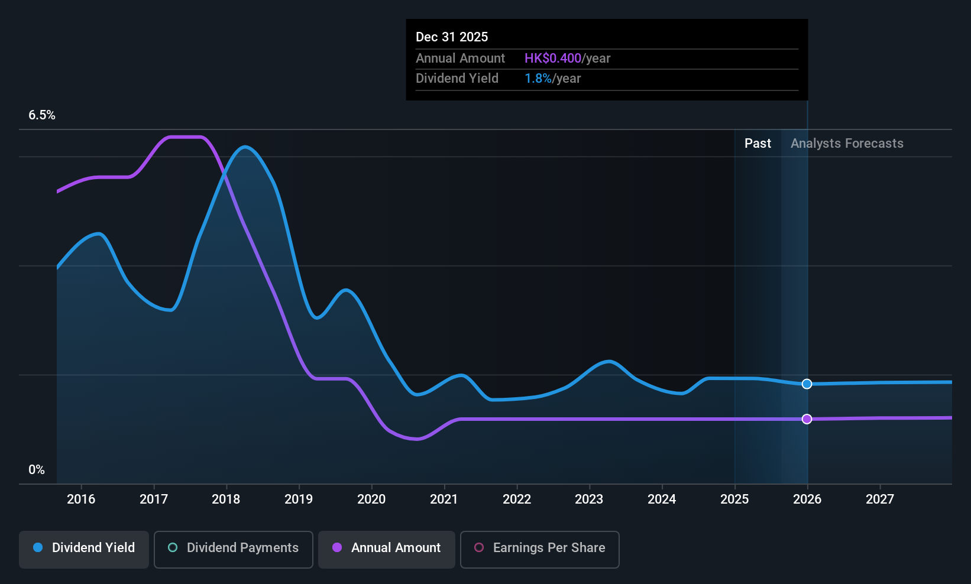Select the 2020 x-axis label

coord(371,499)
